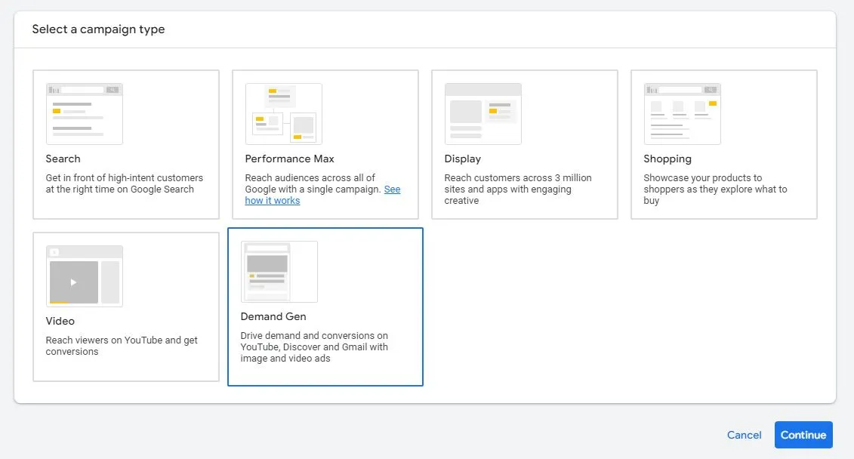Continue with the selected campaign type

pyautogui.click(x=803, y=435)
